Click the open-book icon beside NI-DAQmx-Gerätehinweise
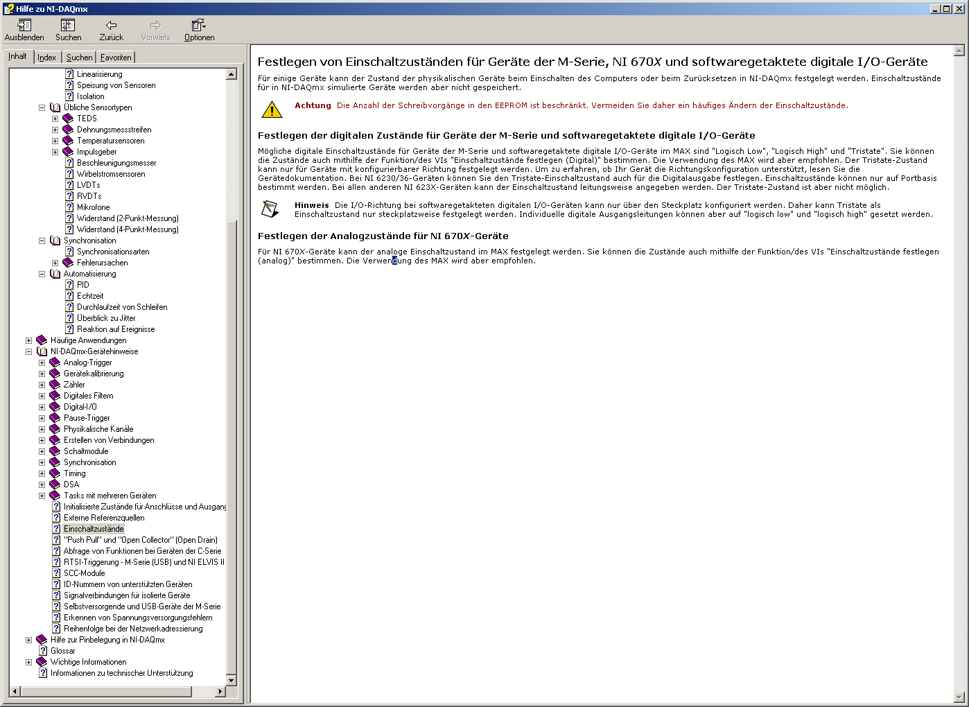 click(42, 351)
